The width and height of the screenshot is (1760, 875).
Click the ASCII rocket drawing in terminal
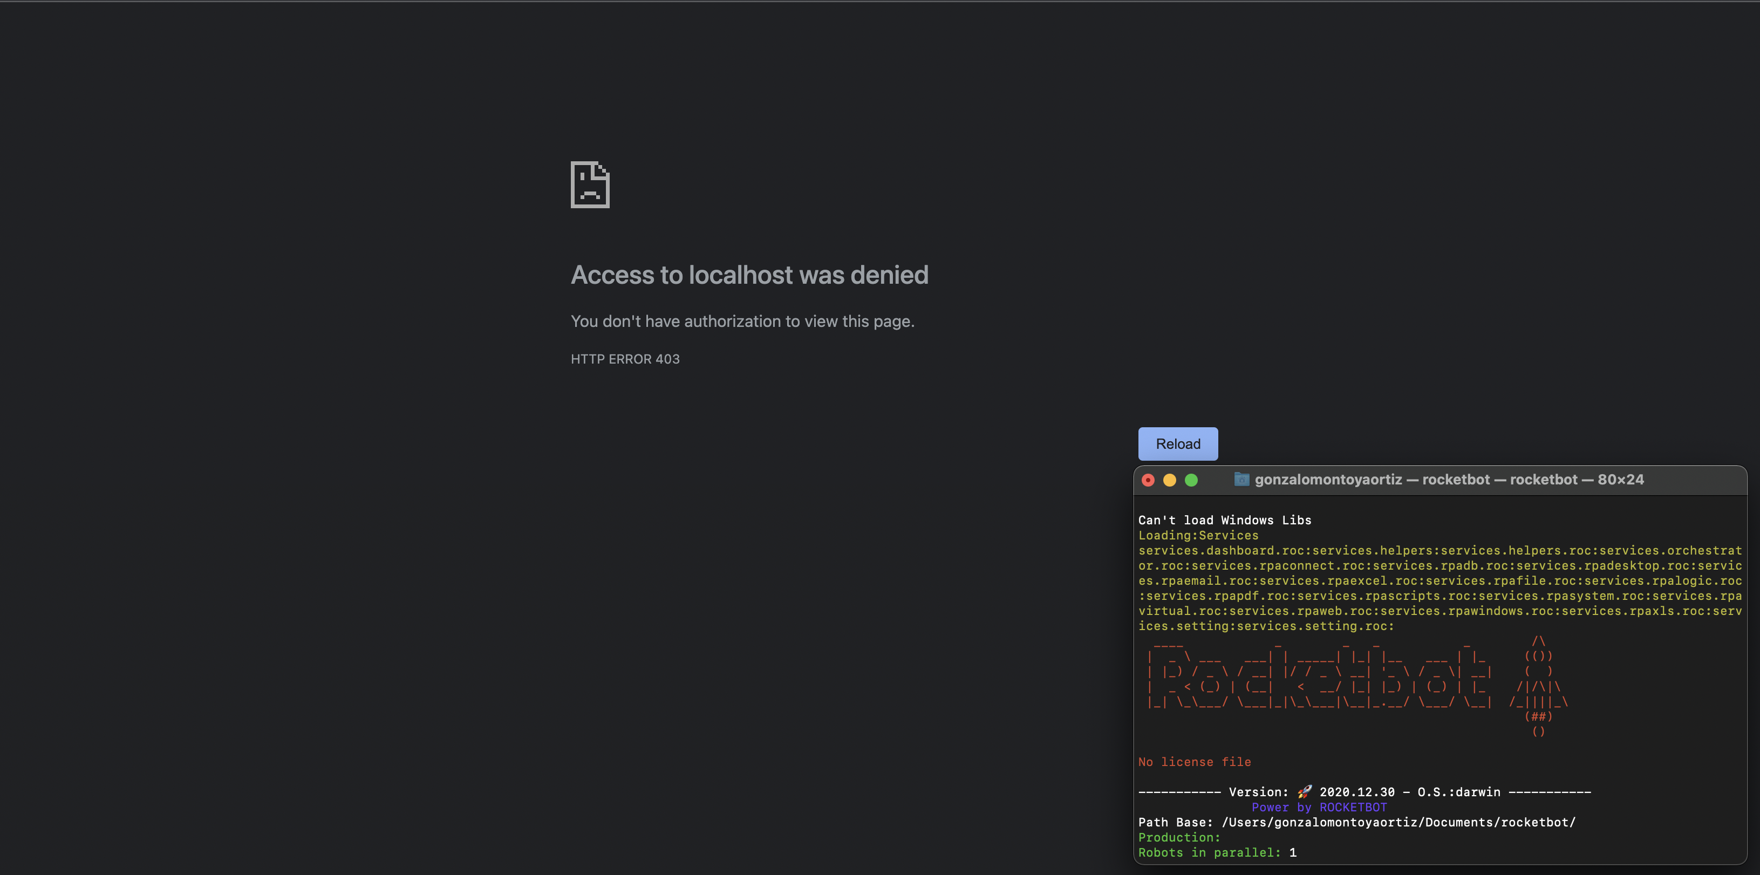pos(1538,686)
